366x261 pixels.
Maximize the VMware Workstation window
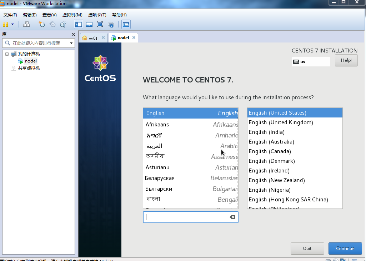point(344,2)
